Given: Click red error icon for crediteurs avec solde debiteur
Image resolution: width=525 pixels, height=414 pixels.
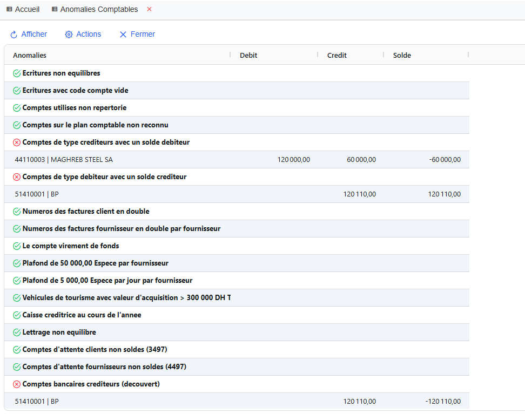Looking at the screenshot, I should click(17, 142).
